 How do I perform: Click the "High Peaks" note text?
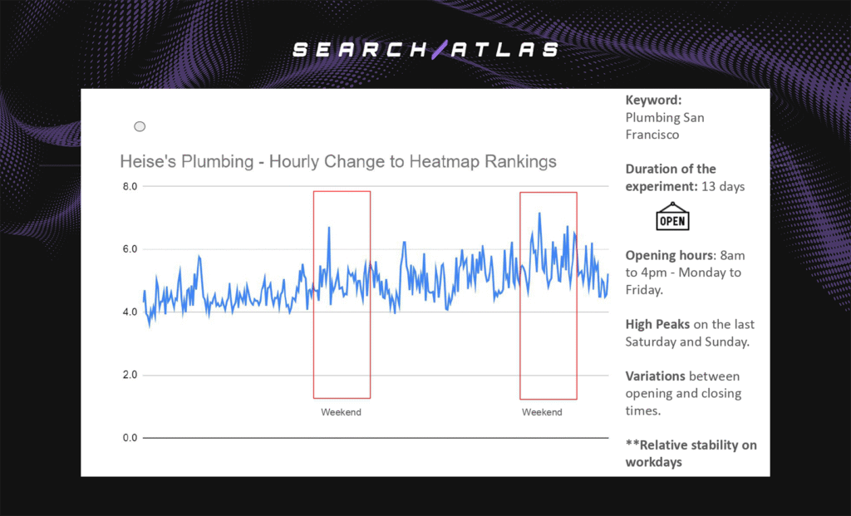[x=657, y=324]
